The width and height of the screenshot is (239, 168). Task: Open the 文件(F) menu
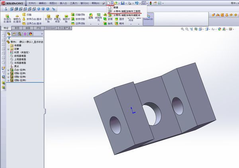(x=32, y=3)
